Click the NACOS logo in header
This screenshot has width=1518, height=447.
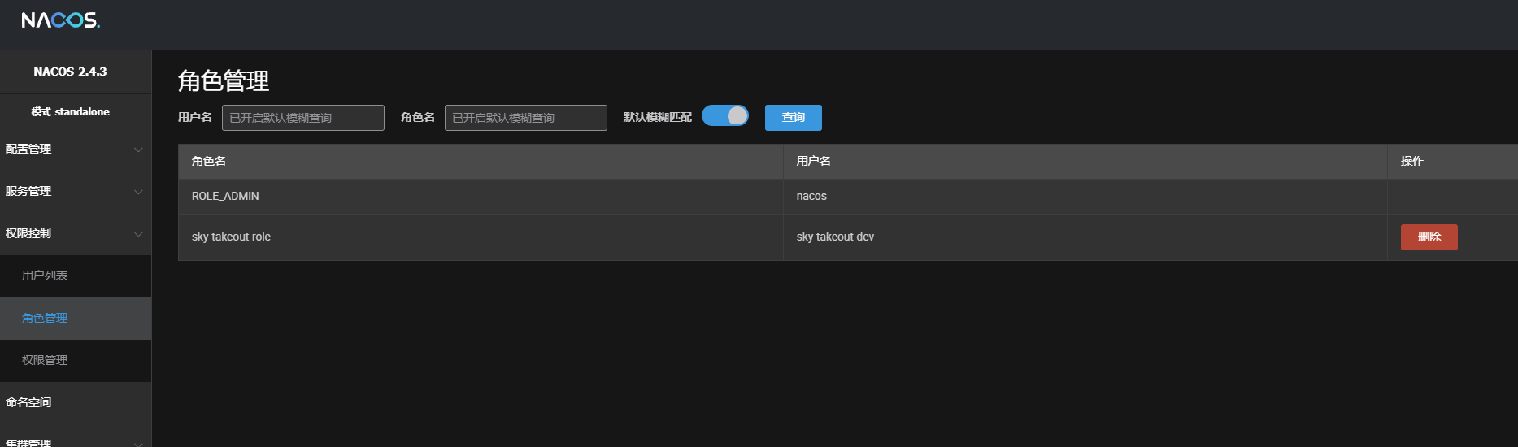(60, 20)
